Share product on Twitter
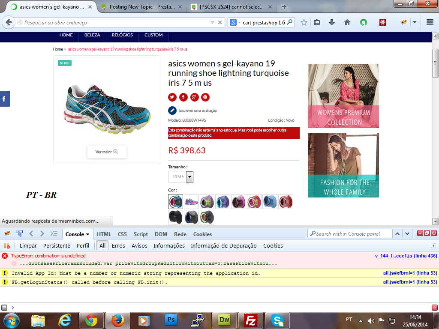 (172, 97)
